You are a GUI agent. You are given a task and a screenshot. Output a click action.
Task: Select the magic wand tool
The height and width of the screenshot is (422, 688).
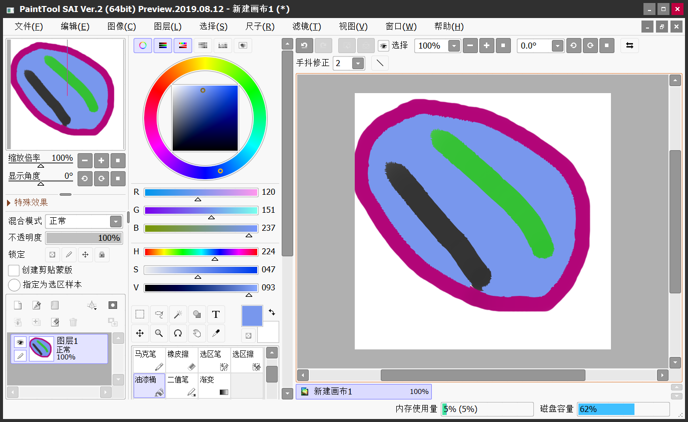click(x=178, y=314)
